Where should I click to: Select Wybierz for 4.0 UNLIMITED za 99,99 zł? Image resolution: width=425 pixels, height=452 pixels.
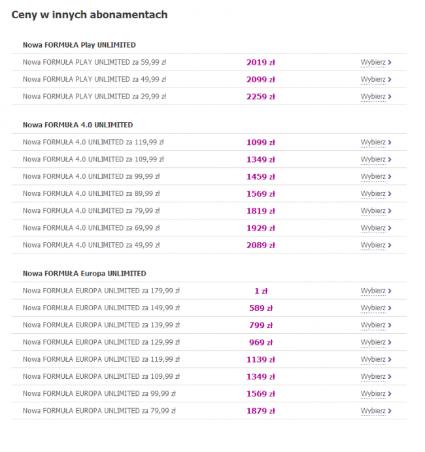(x=376, y=176)
